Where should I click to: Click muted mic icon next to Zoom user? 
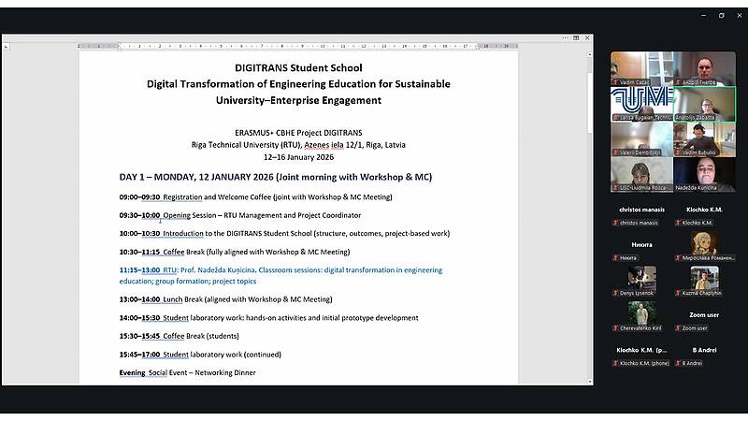pos(678,327)
